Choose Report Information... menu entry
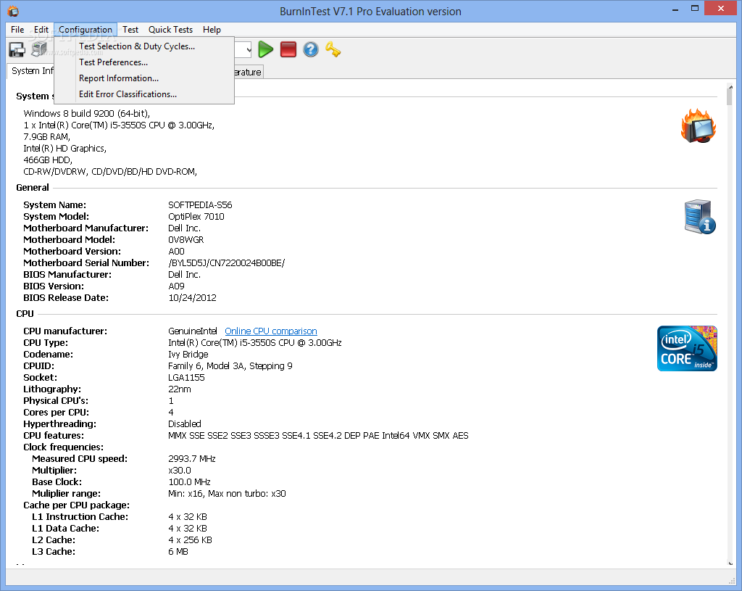 144,78
